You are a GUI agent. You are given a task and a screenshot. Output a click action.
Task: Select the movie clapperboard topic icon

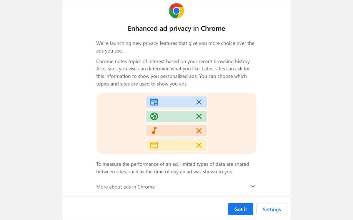pyautogui.click(x=154, y=145)
